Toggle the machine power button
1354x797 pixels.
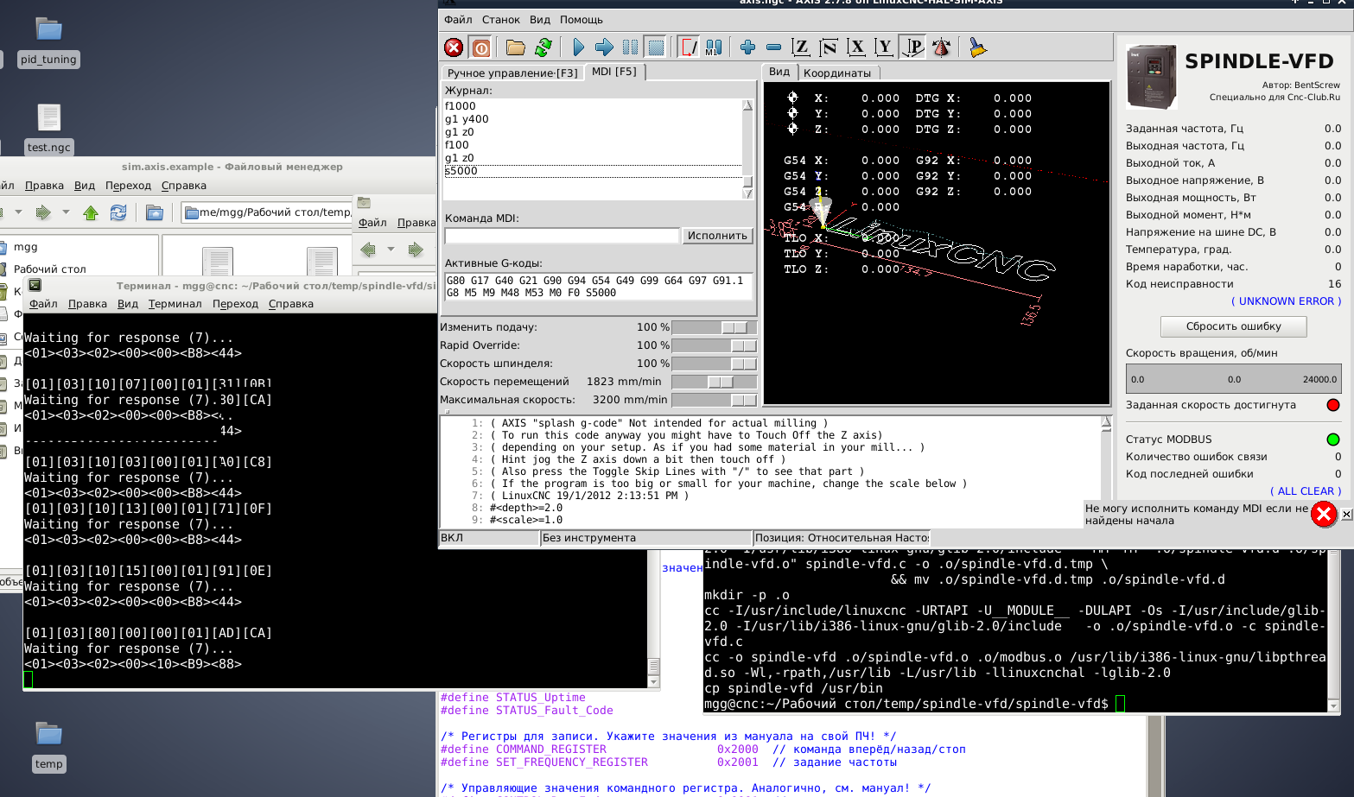click(481, 47)
